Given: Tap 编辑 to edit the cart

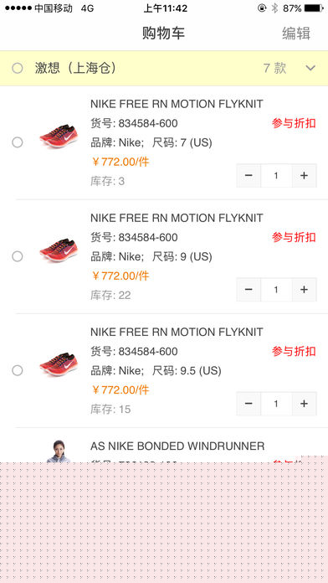Looking at the screenshot, I should click(296, 34).
